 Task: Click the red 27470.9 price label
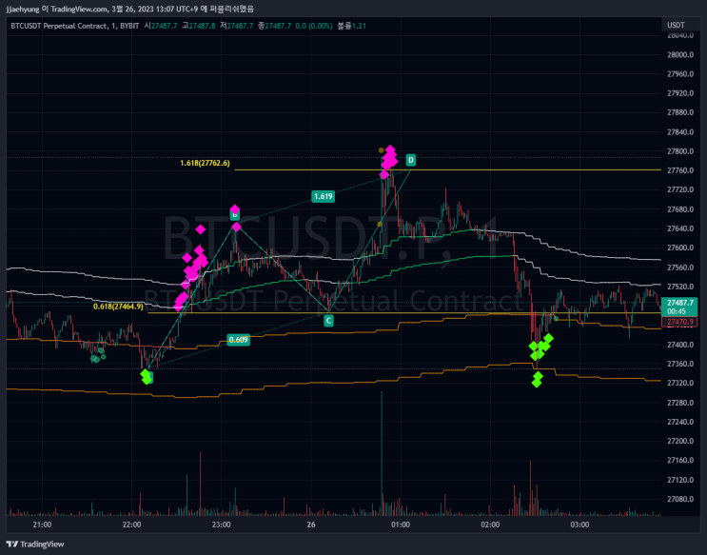679,322
